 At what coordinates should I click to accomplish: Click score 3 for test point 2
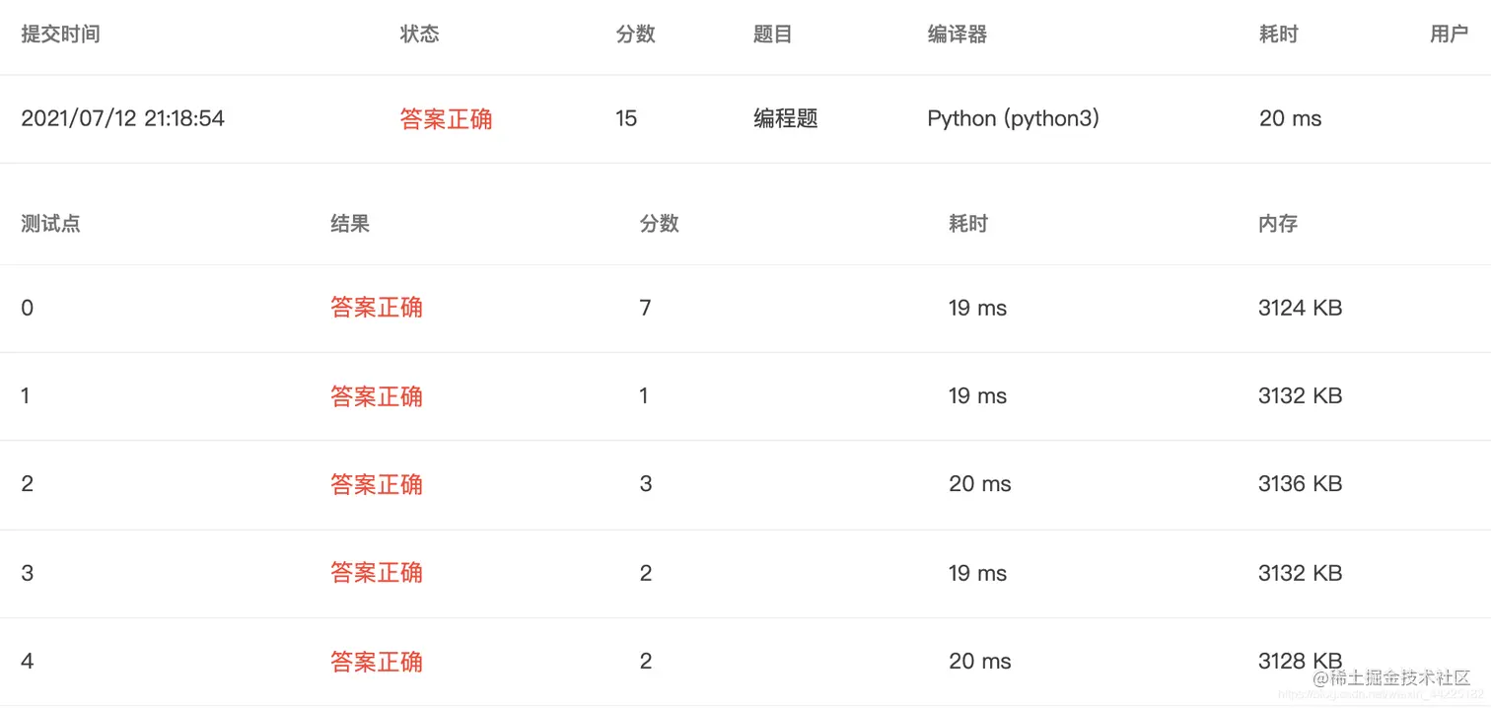(645, 484)
